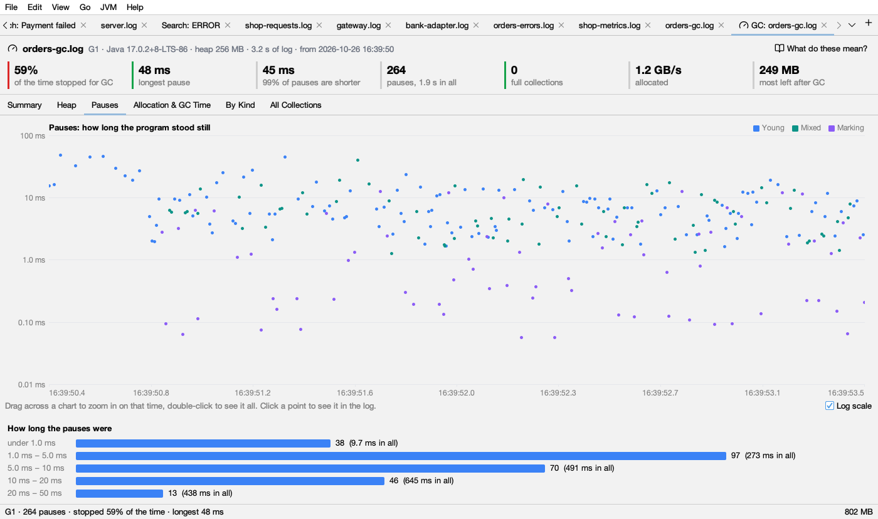Click the gauge icon beside orders-gc.log title
The width and height of the screenshot is (878, 519).
click(13, 48)
